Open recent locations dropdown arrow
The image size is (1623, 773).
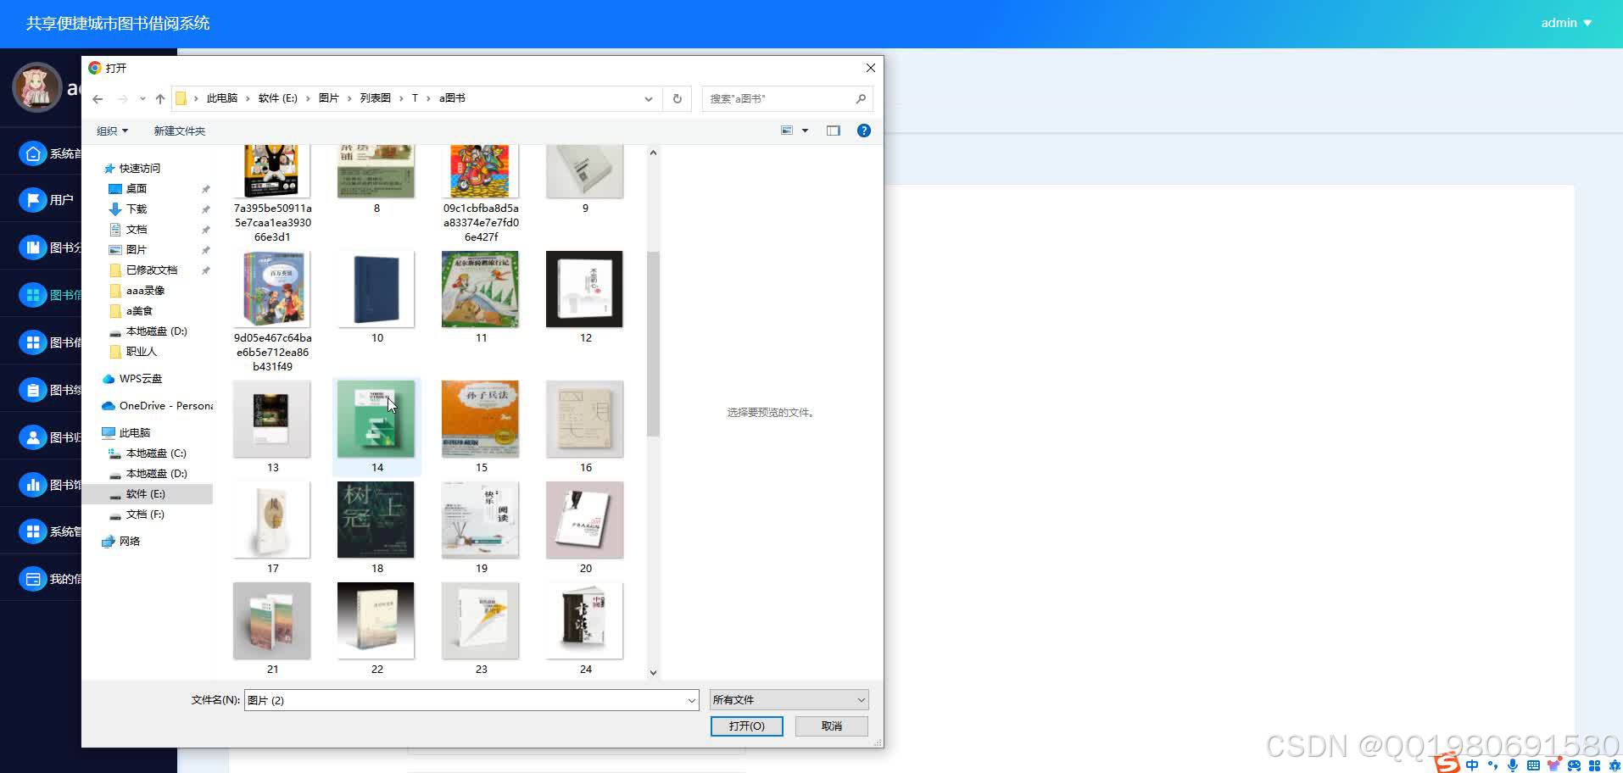coord(142,99)
